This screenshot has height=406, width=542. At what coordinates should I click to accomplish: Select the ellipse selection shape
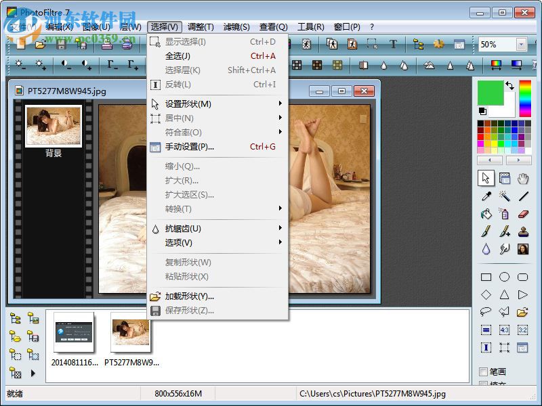(504, 277)
